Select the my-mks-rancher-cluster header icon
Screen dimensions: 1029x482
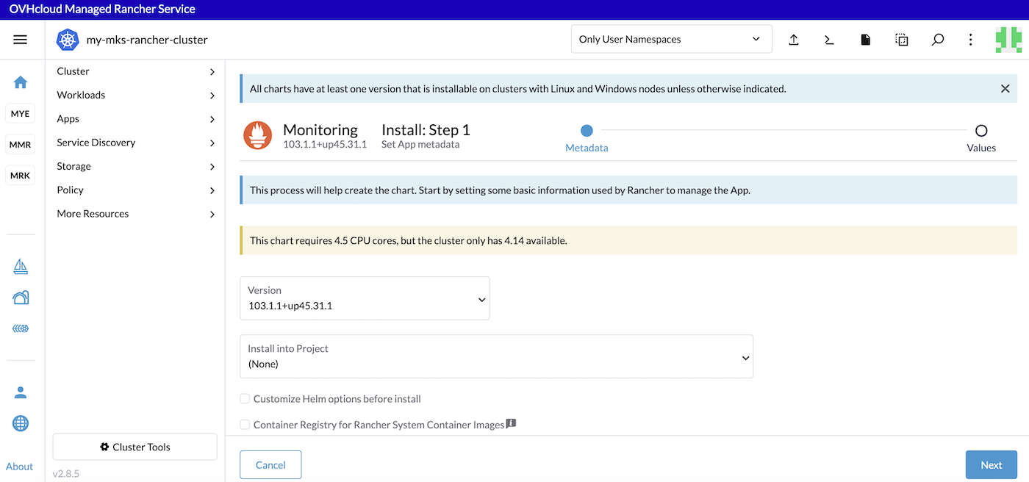coord(68,40)
